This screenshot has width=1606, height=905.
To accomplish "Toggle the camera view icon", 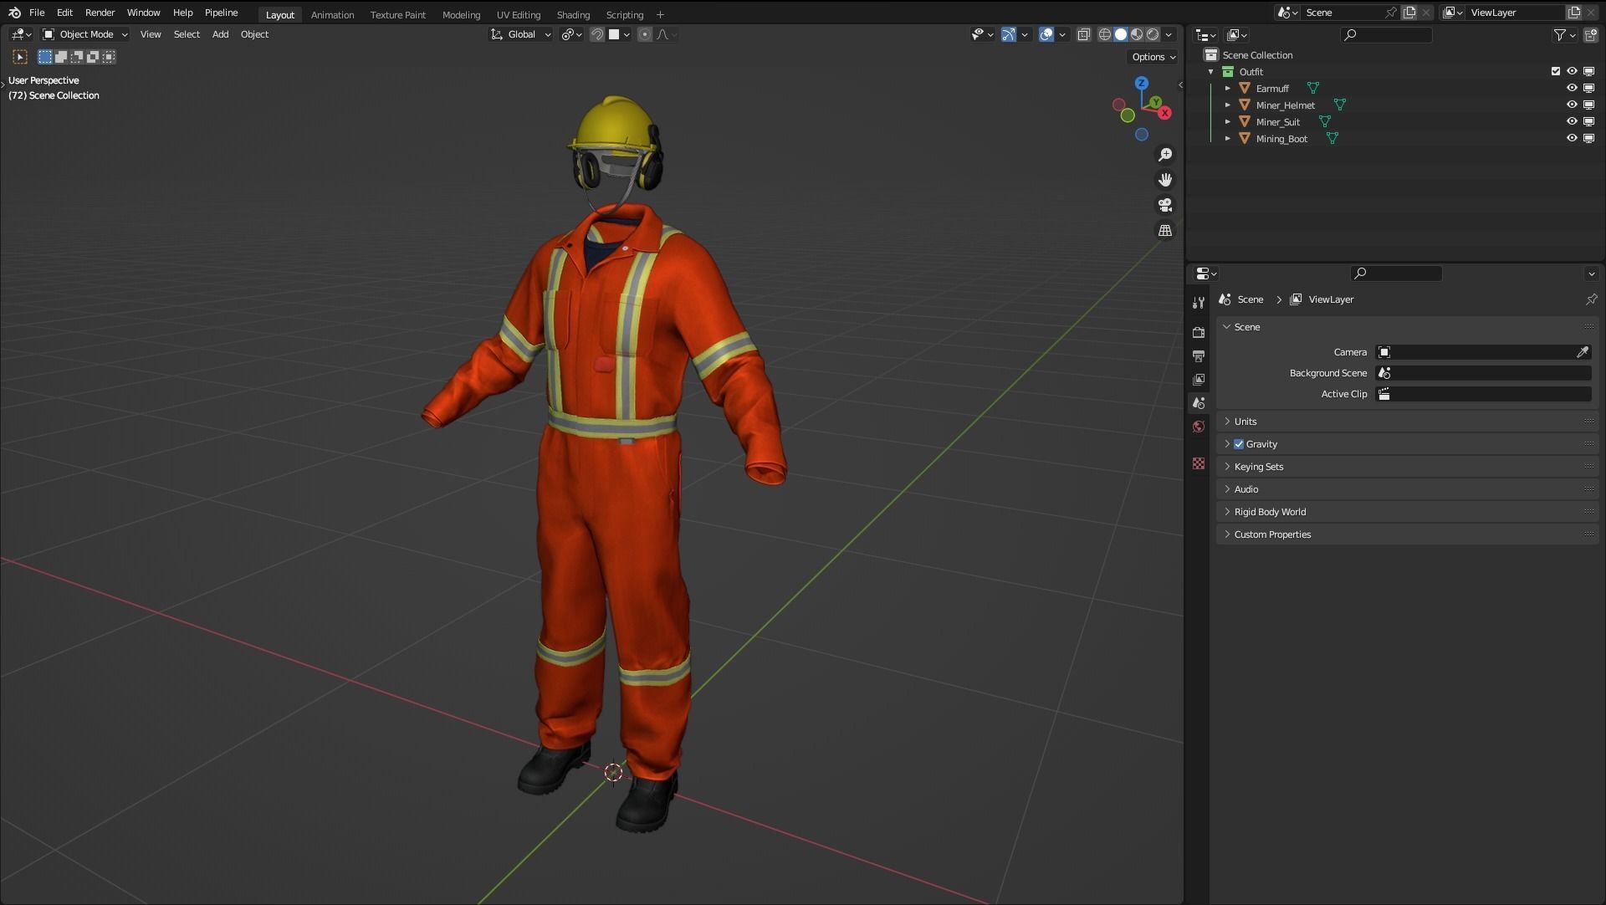I will click(x=1164, y=205).
